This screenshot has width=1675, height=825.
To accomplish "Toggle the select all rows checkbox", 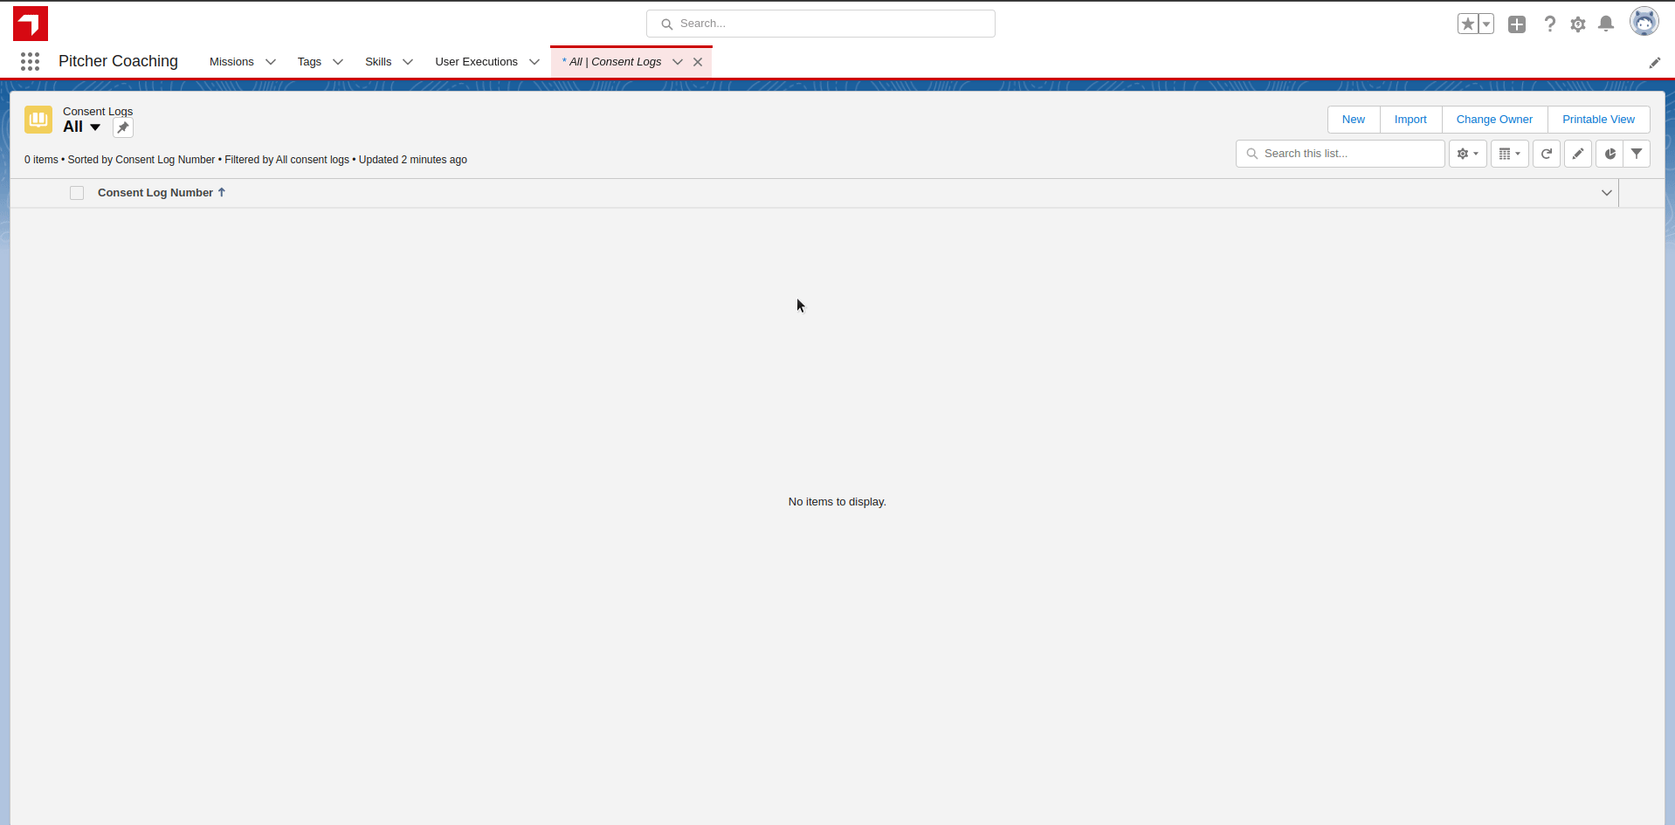I will point(77,193).
